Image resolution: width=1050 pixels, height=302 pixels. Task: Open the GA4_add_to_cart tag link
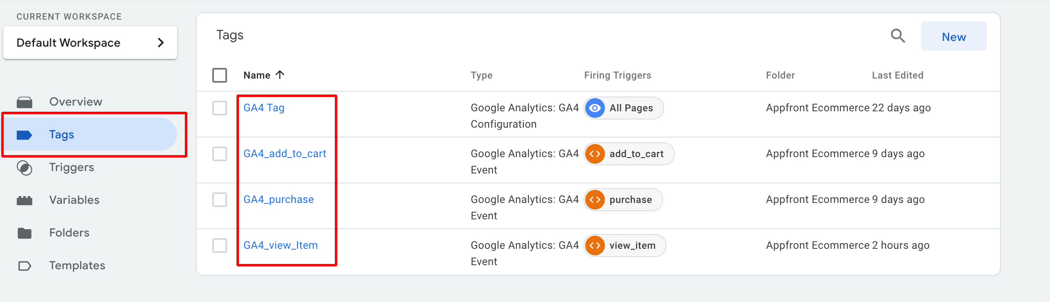[x=285, y=153]
